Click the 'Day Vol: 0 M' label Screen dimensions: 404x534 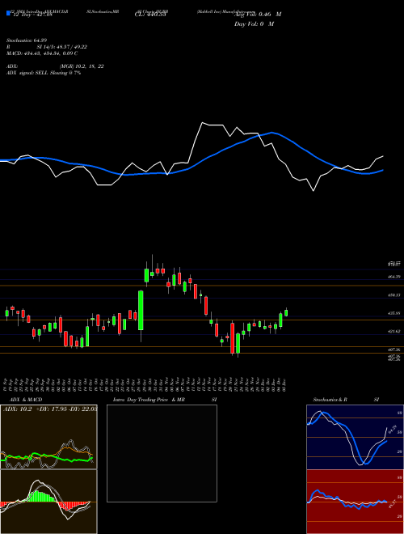pyautogui.click(x=254, y=24)
